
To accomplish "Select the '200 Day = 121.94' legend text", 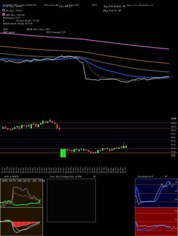I will [15, 15].
